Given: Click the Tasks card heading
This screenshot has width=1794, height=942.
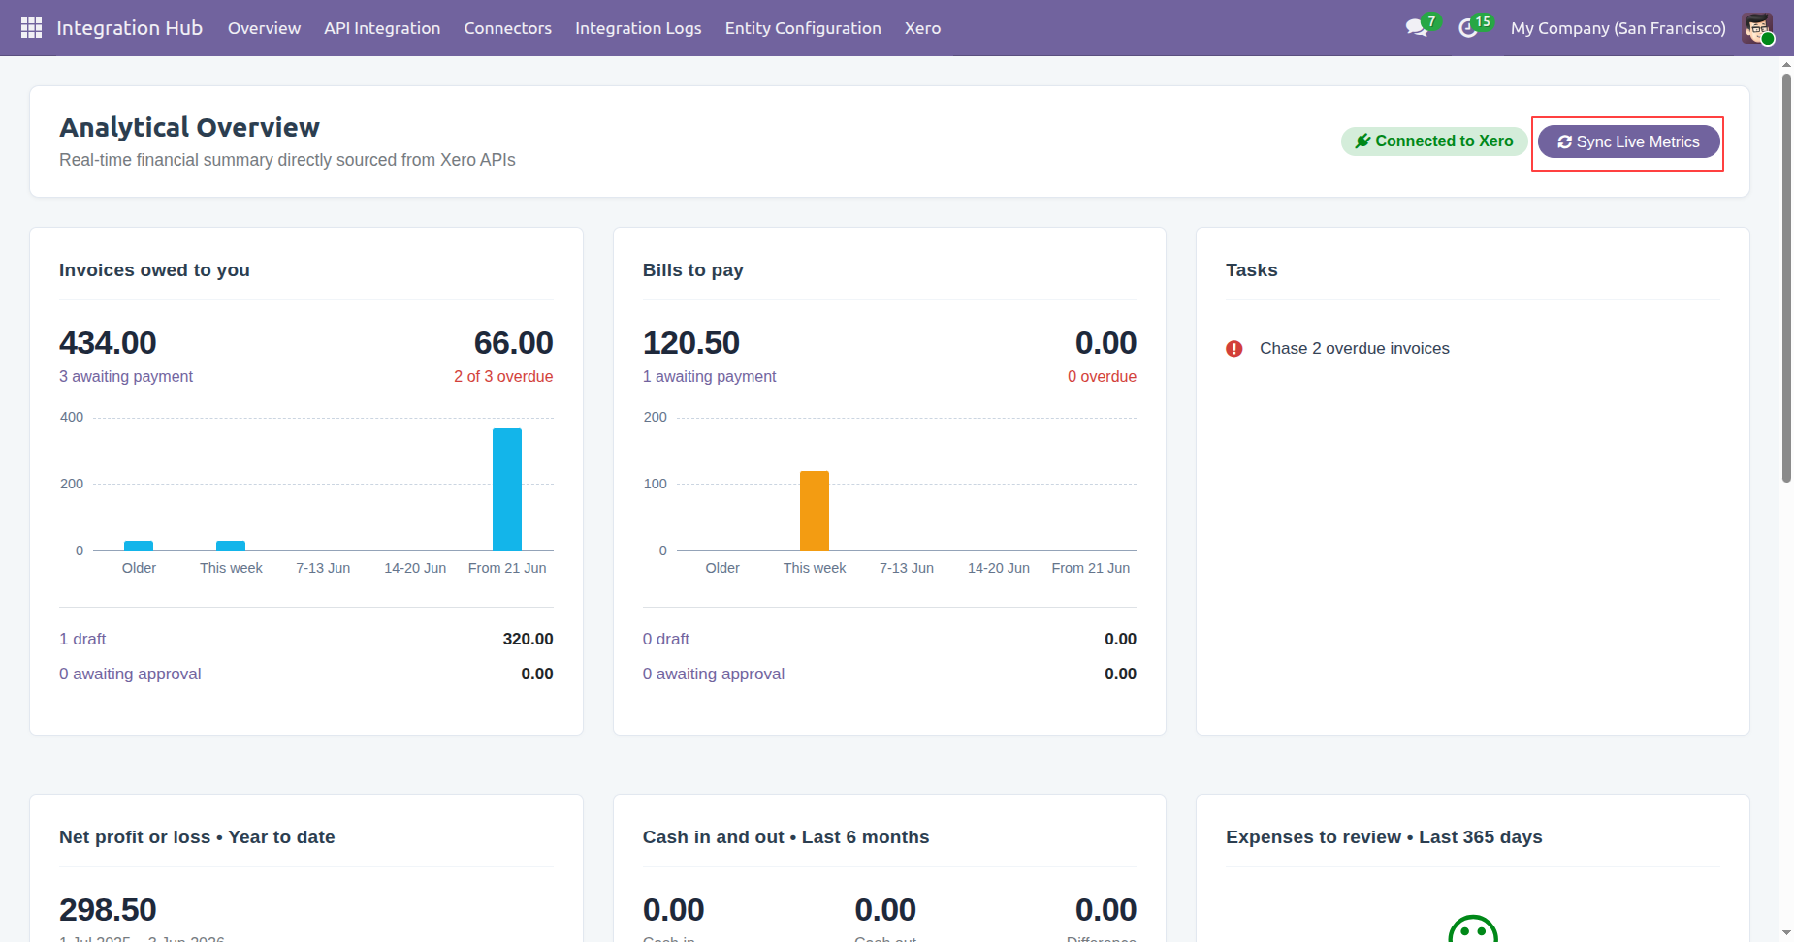Looking at the screenshot, I should point(1251,270).
